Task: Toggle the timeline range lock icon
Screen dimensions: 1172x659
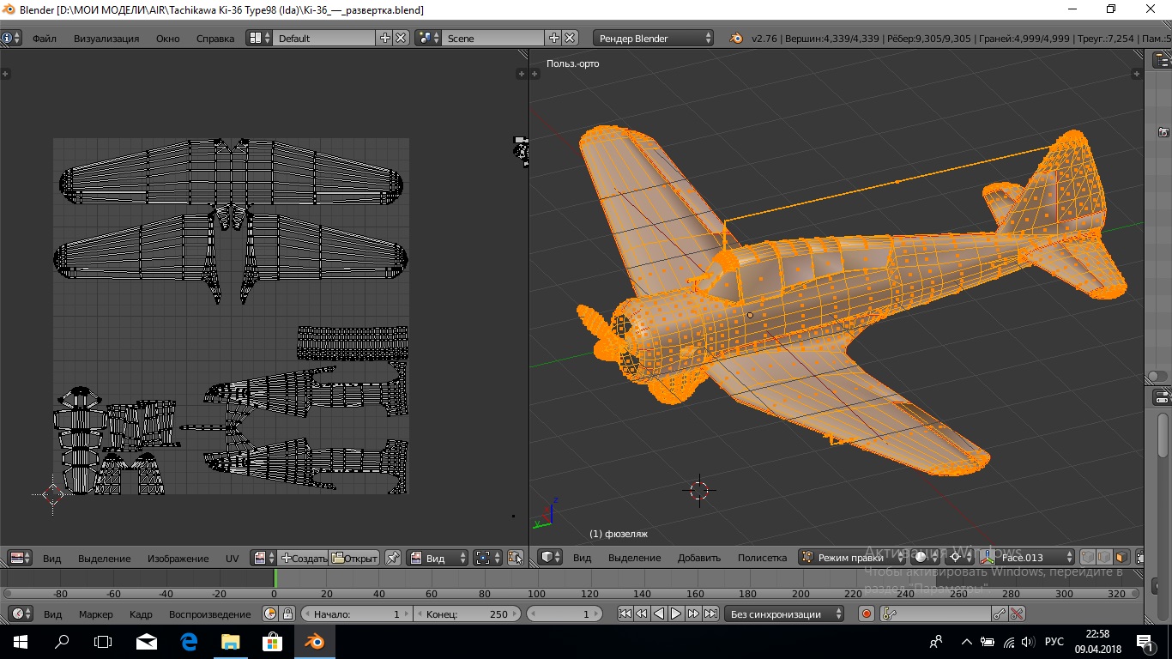Action: (x=287, y=614)
